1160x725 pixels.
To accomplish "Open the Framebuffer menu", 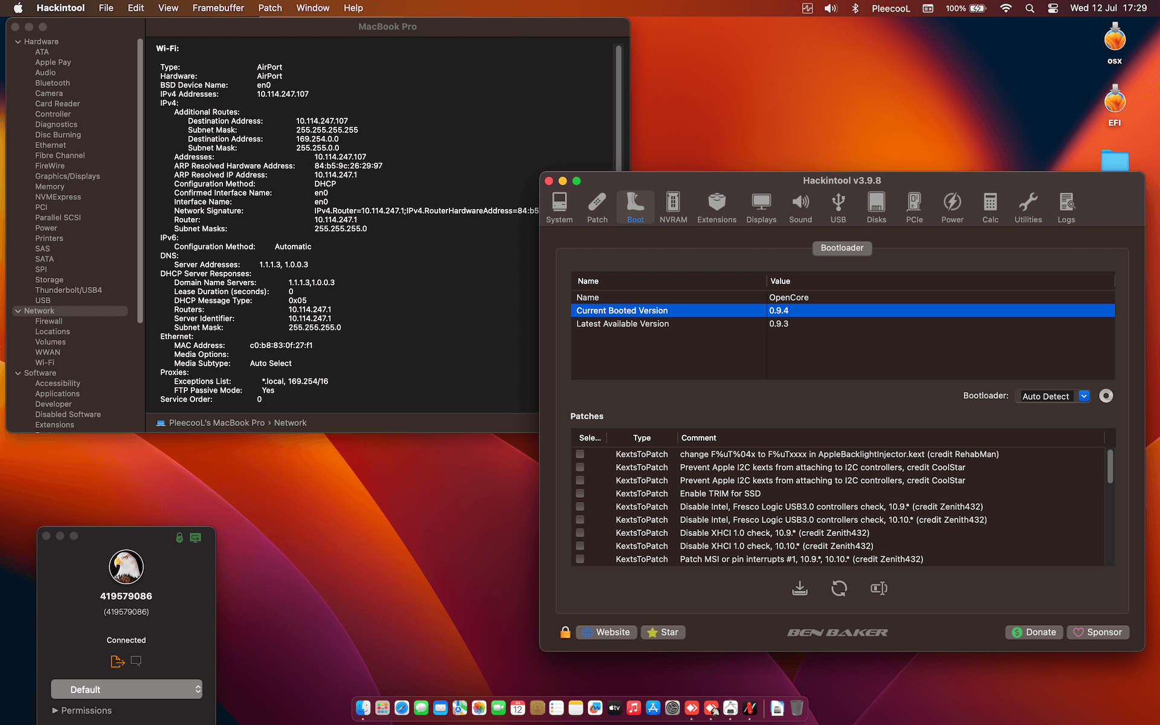I will (218, 8).
